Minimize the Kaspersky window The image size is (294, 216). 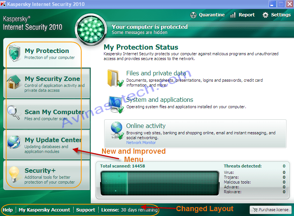click(x=272, y=4)
